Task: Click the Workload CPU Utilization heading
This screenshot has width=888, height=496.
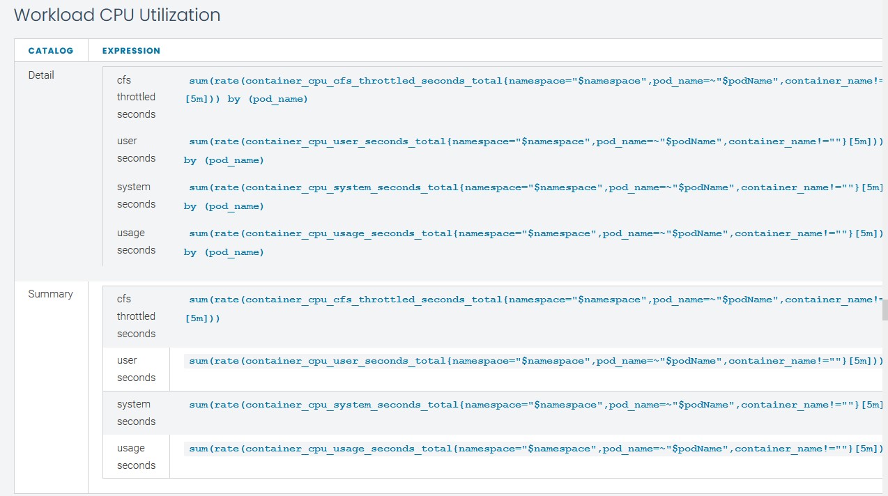Action: [x=117, y=15]
